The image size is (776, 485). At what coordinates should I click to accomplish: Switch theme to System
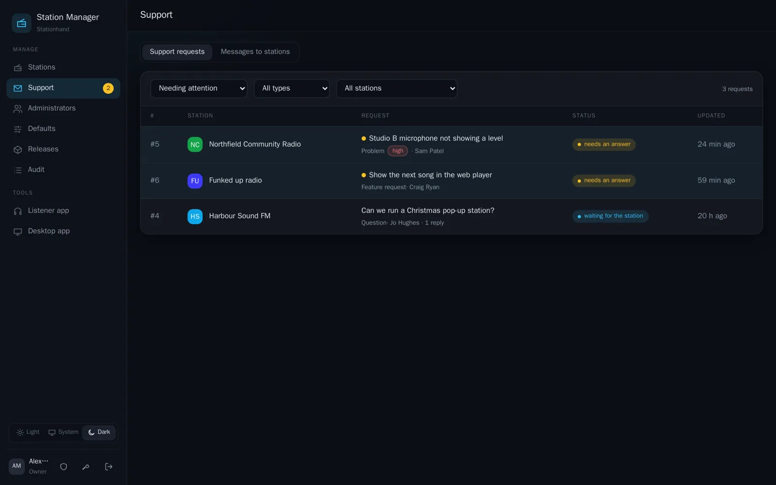[x=63, y=432]
